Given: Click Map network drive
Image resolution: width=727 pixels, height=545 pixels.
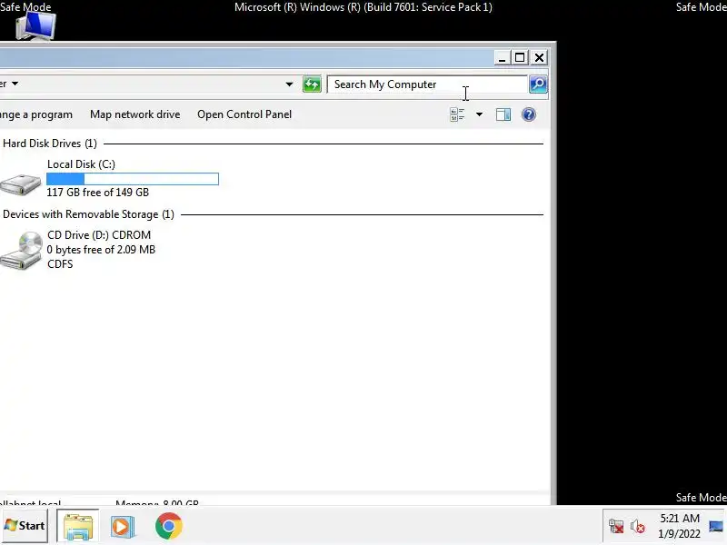Looking at the screenshot, I should point(134,114).
